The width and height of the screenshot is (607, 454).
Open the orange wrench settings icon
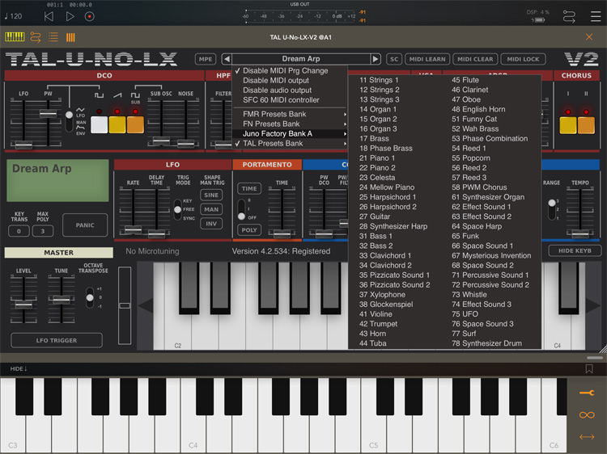(587, 393)
